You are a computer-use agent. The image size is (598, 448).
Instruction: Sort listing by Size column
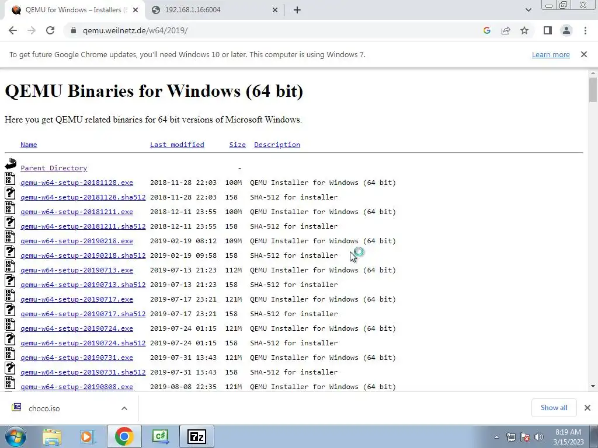[x=237, y=145]
